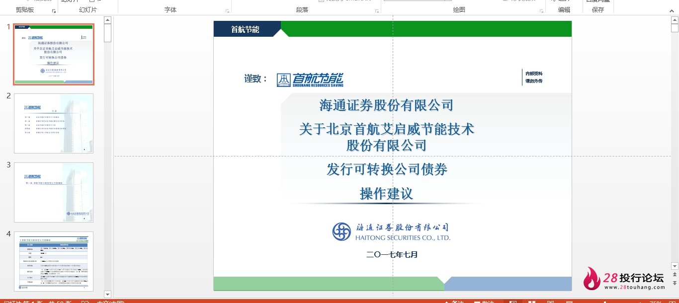The image size is (679, 303).
Task: Select 海通证券股份有限公司 title line
Action: pyautogui.click(x=387, y=105)
